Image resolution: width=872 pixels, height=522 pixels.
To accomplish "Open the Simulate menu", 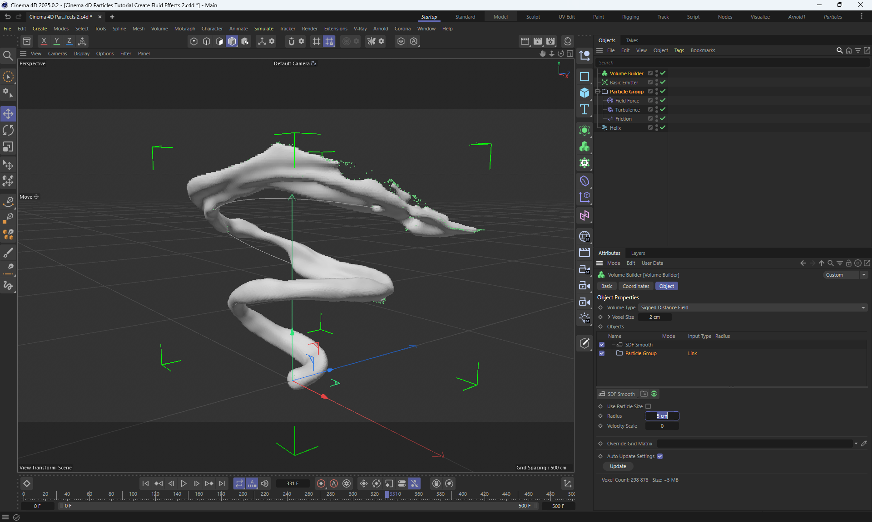I will tap(263, 29).
